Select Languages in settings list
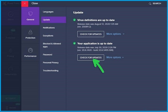 (x=48, y=12)
